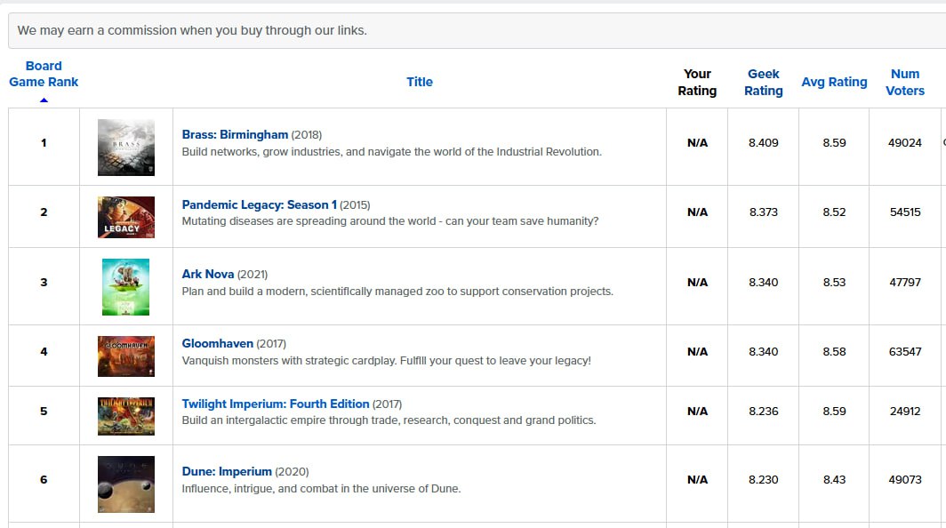This screenshot has width=946, height=528.
Task: Open the Gloomhaven box art thumbnail
Action: coord(126,356)
